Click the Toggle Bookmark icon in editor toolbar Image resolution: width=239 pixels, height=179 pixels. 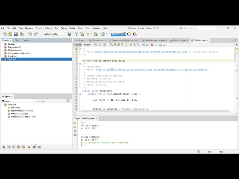[138, 45]
